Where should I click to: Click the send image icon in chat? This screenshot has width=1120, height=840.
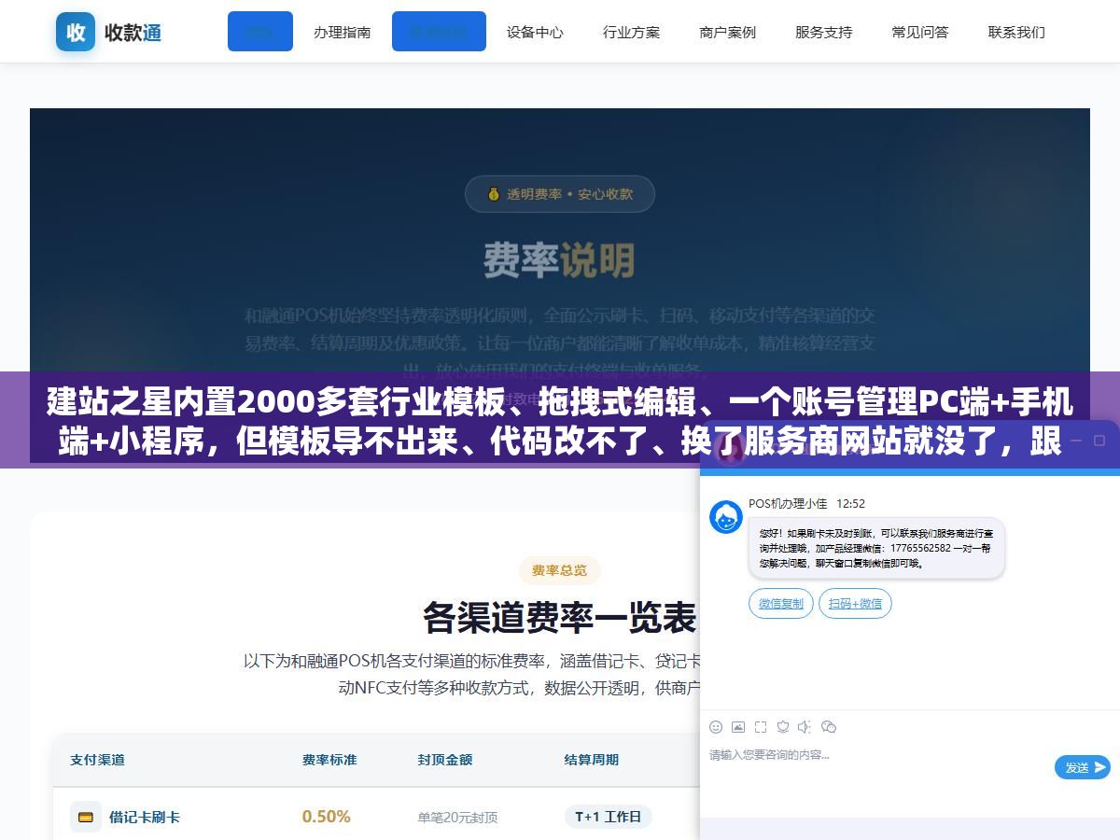point(738,726)
